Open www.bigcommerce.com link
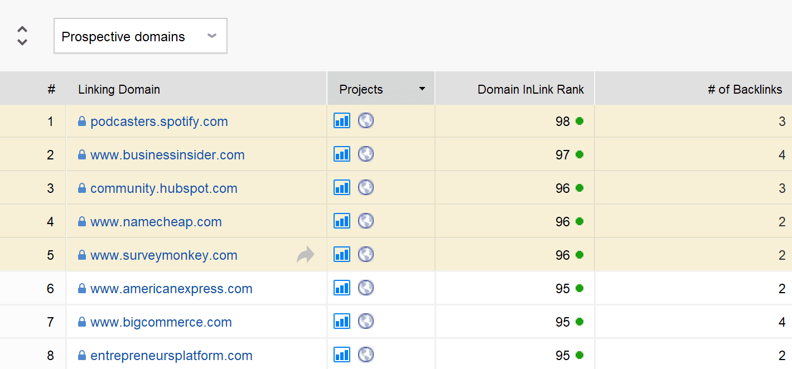 (161, 322)
